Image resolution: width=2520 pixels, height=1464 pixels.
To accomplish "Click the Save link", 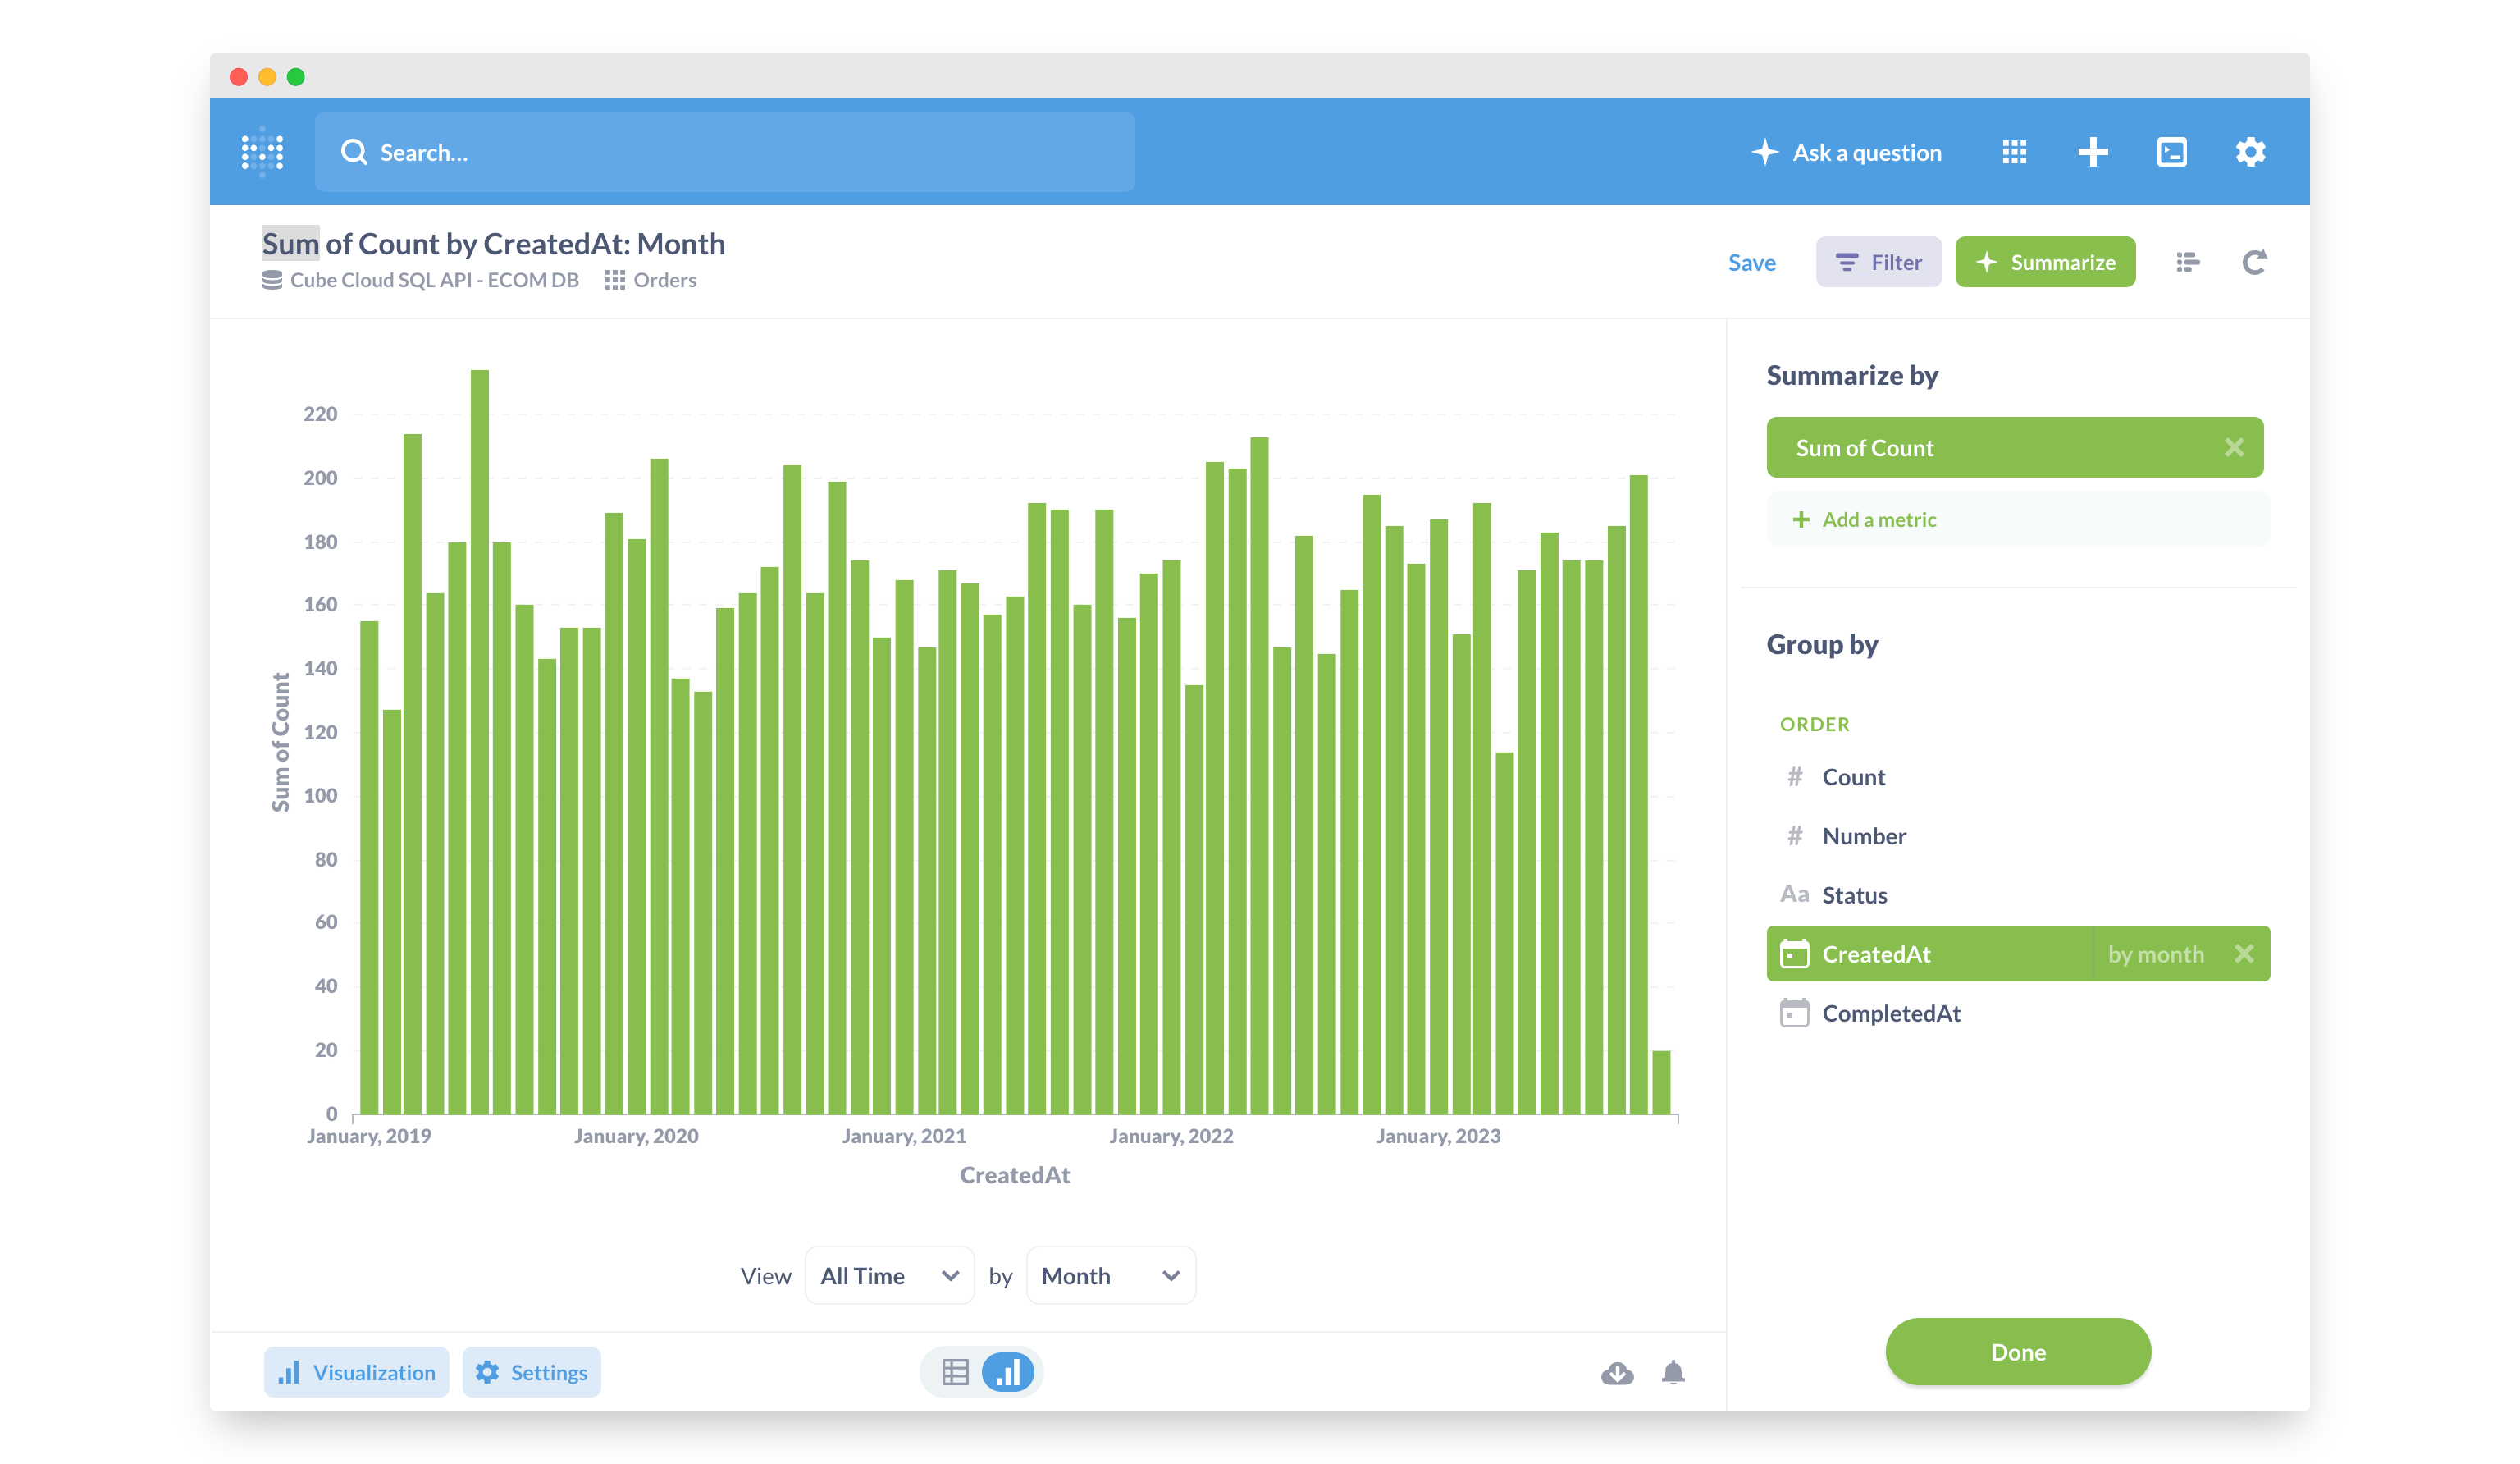I will 1751,262.
